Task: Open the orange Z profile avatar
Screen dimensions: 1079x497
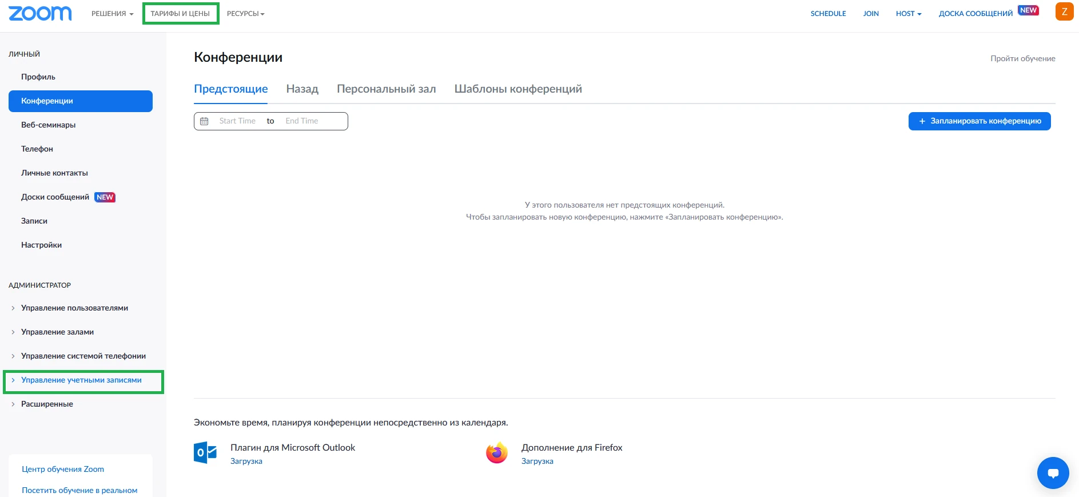Action: (x=1064, y=11)
